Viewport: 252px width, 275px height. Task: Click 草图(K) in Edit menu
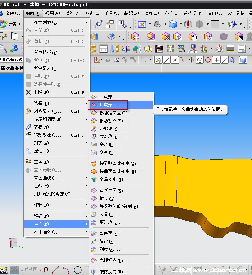tap(56, 162)
